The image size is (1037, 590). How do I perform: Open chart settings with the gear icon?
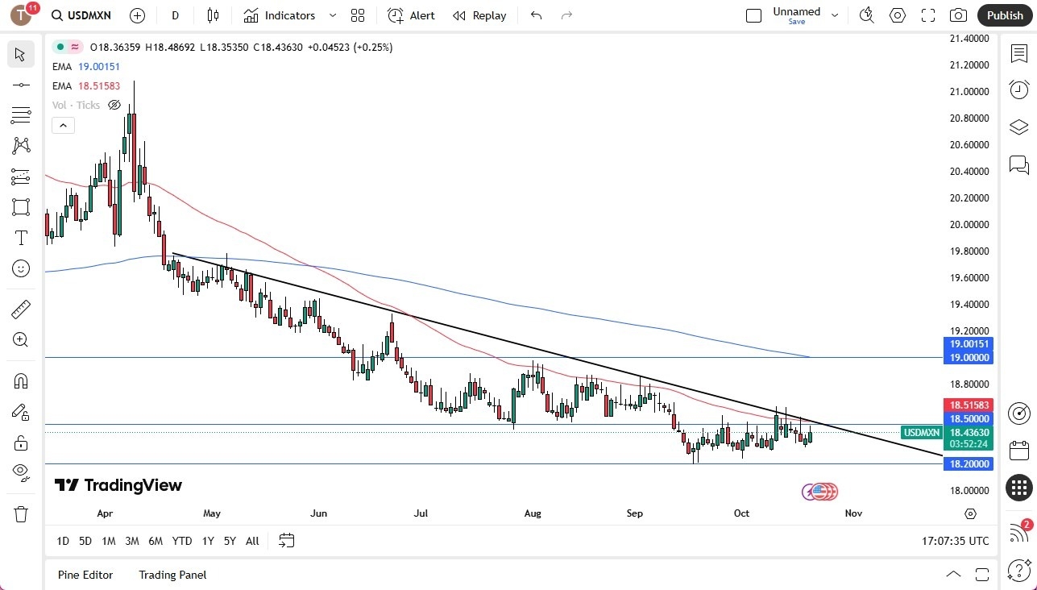point(897,15)
